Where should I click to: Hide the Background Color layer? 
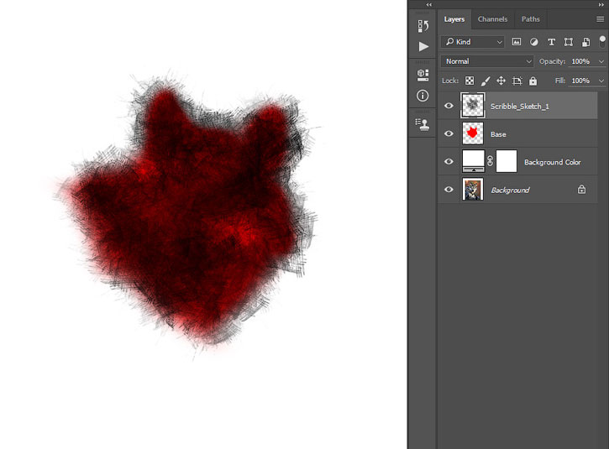pyautogui.click(x=449, y=161)
